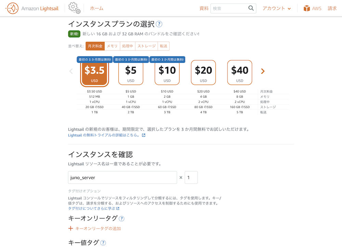Viewport: 342px width, 247px height.
Task: Open the 資料 documentation link
Action: tap(204, 8)
